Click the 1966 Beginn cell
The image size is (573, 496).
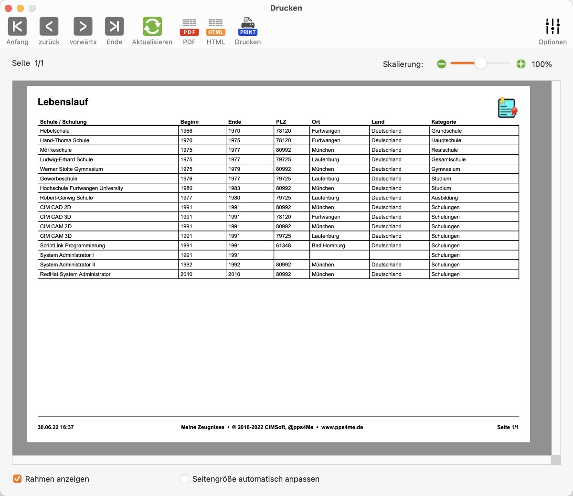(202, 131)
